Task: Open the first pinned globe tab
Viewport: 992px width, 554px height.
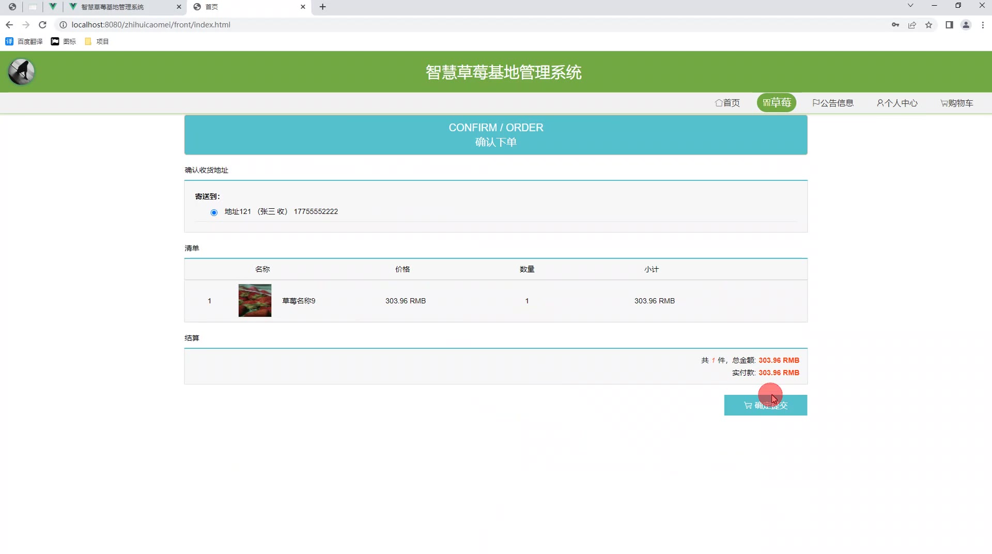Action: 12,7
